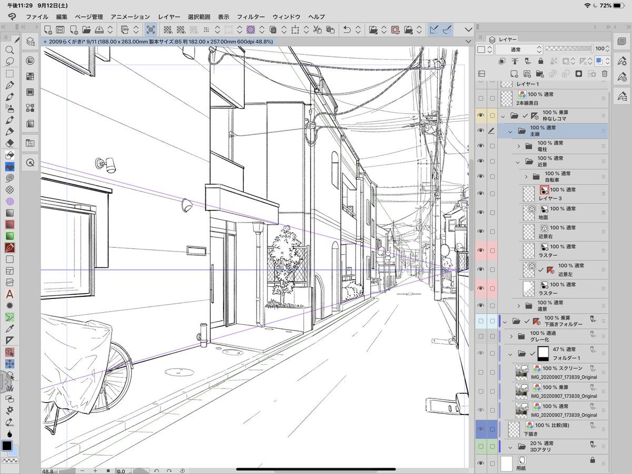Select the Ruler triangle tool

(x=9, y=340)
